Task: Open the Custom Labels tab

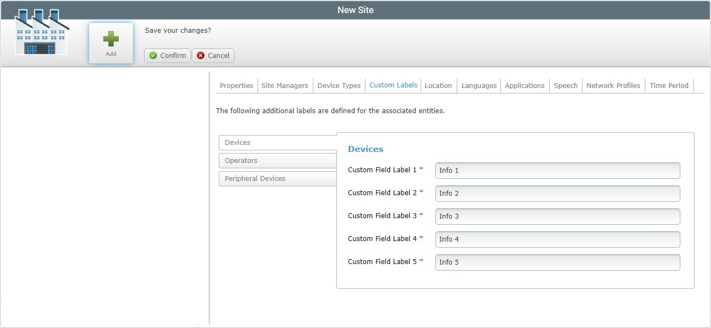Action: [393, 85]
